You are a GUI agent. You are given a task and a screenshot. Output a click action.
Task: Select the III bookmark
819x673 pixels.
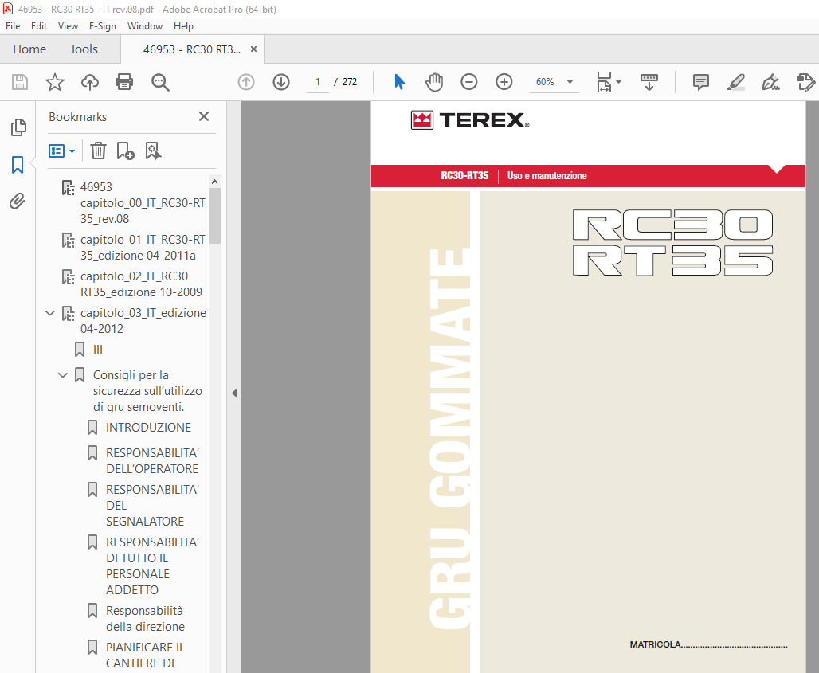(x=98, y=350)
